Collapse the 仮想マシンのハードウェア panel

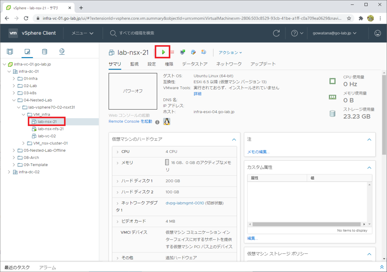(x=234, y=140)
